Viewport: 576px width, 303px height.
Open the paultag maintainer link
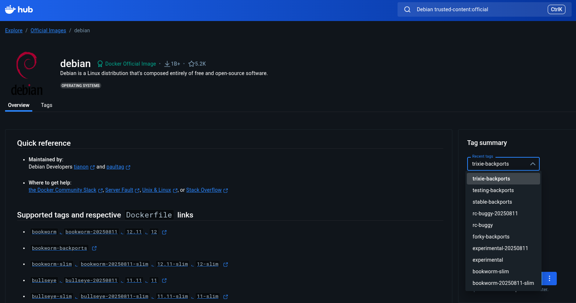115,167
